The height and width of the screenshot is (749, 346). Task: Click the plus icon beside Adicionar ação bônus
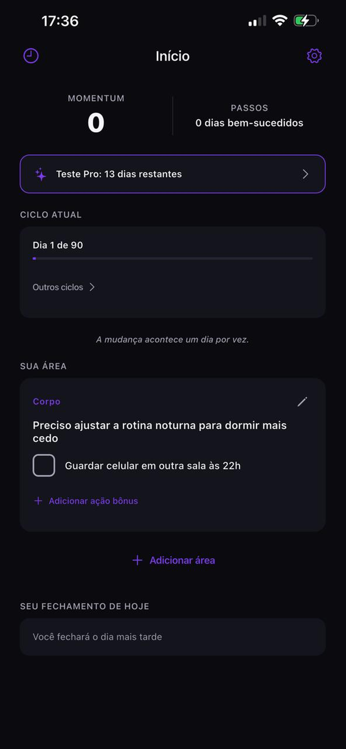tap(37, 500)
